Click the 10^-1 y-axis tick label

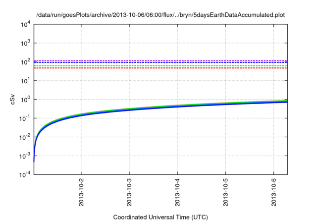(24, 118)
